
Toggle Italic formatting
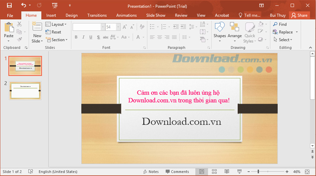pos(83,37)
